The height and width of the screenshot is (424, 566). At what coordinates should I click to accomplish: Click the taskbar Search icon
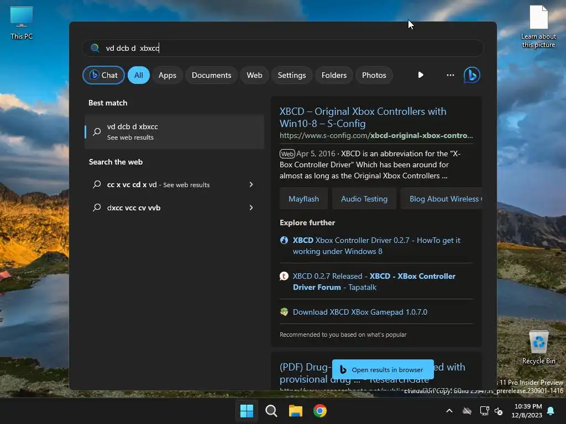pos(271,411)
